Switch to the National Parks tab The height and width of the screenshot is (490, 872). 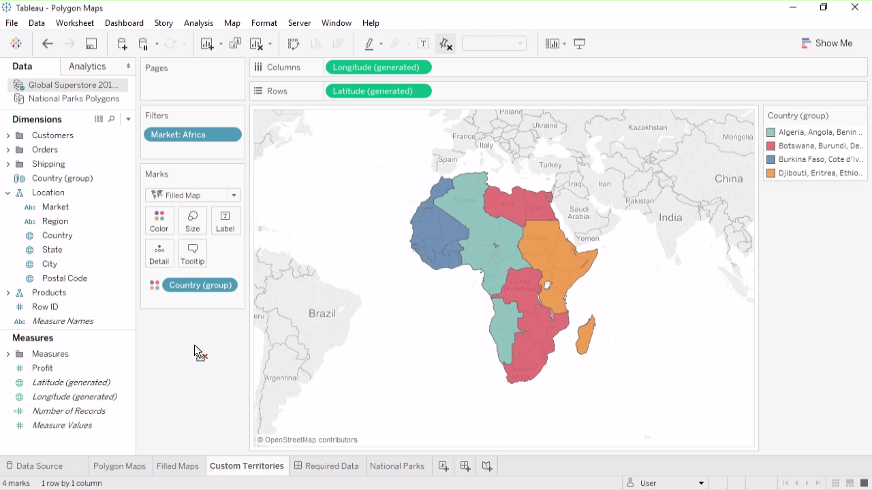pyautogui.click(x=396, y=466)
